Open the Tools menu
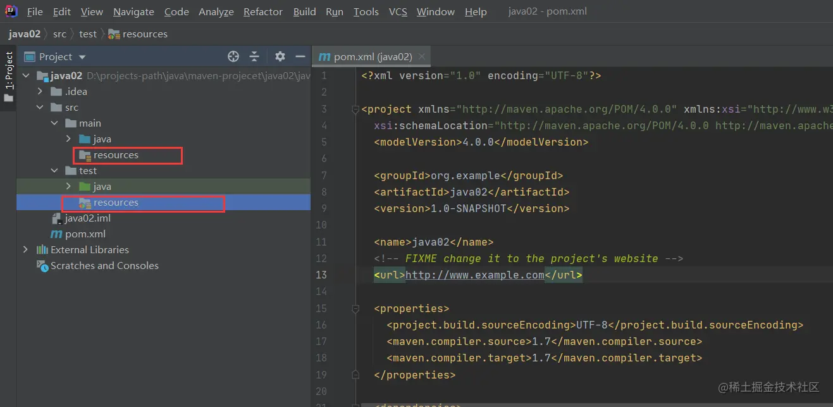The width and height of the screenshot is (833, 407). [366, 11]
